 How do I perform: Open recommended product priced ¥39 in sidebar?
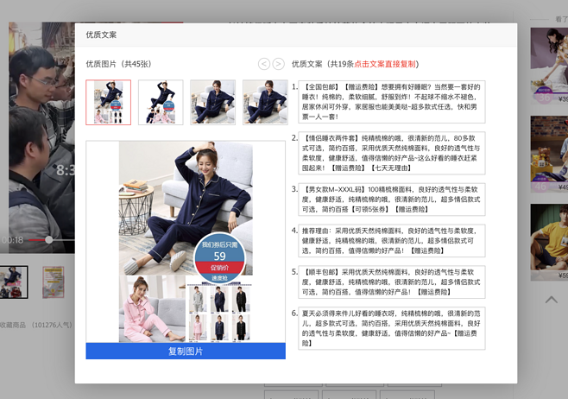point(549,66)
